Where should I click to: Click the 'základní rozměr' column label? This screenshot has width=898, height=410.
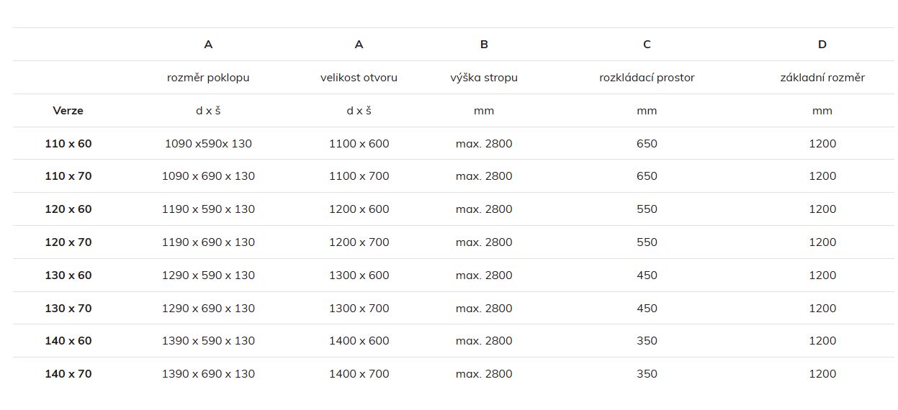(822, 78)
